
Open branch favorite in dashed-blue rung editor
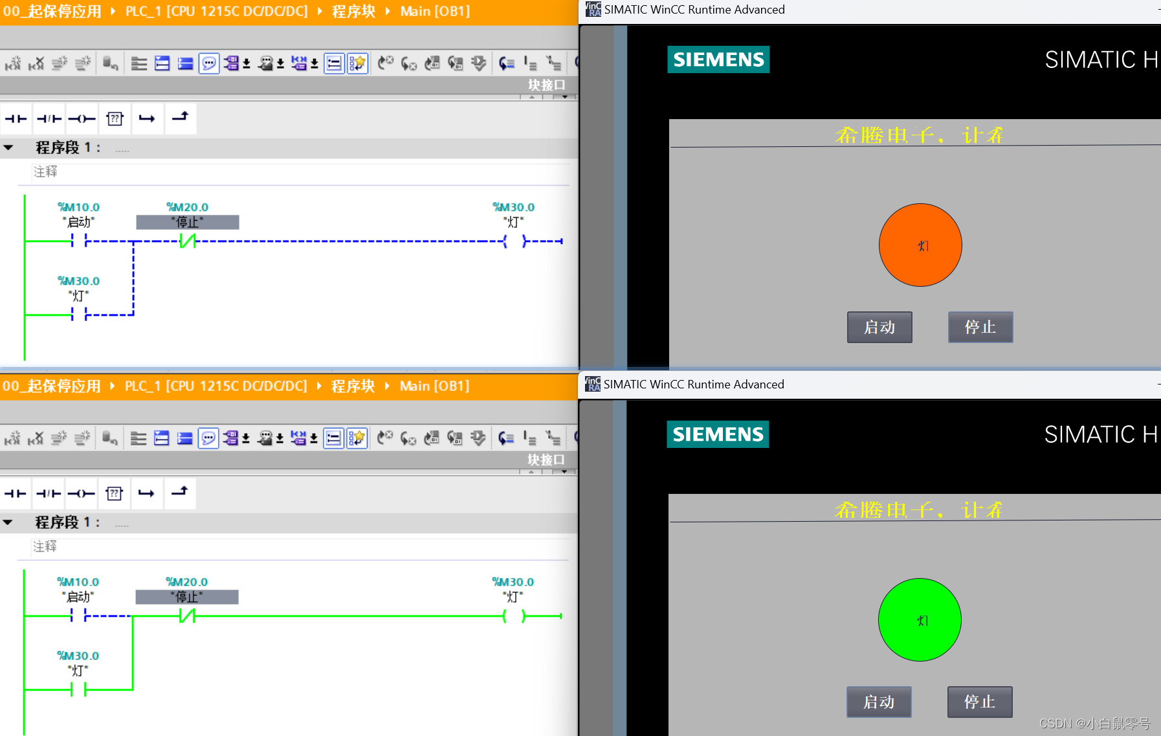pos(148,118)
